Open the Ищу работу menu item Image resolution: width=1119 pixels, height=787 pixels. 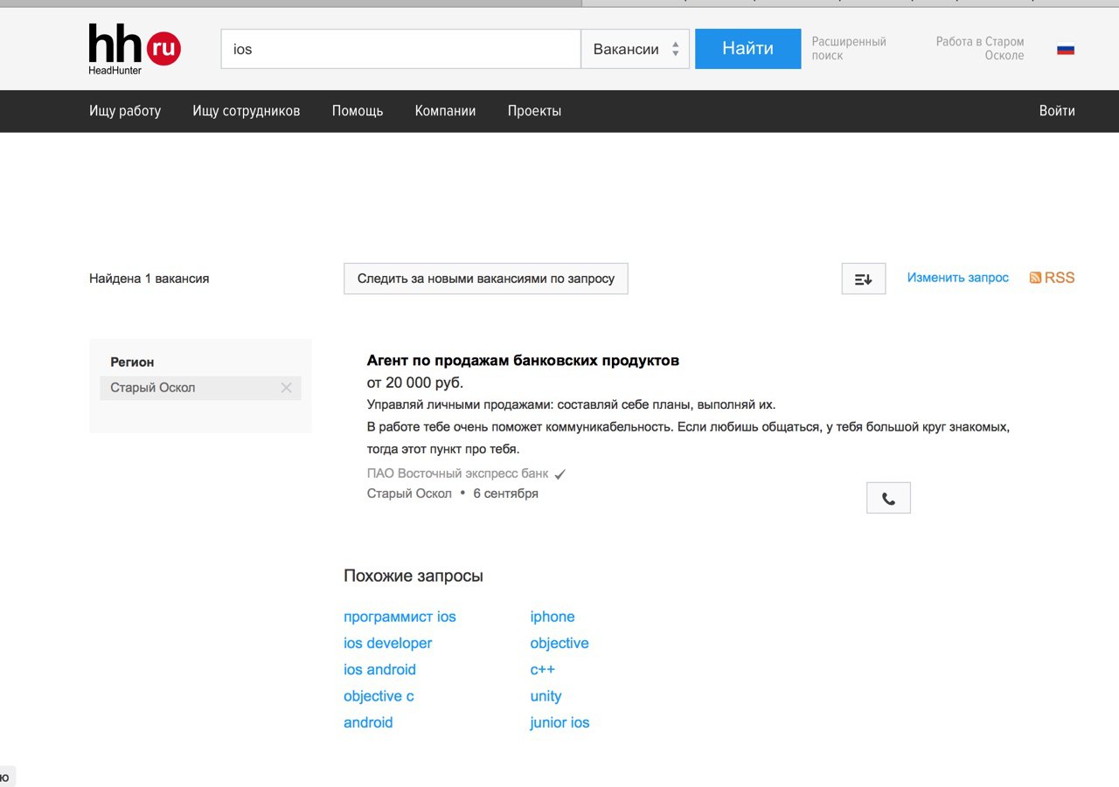[x=125, y=111]
